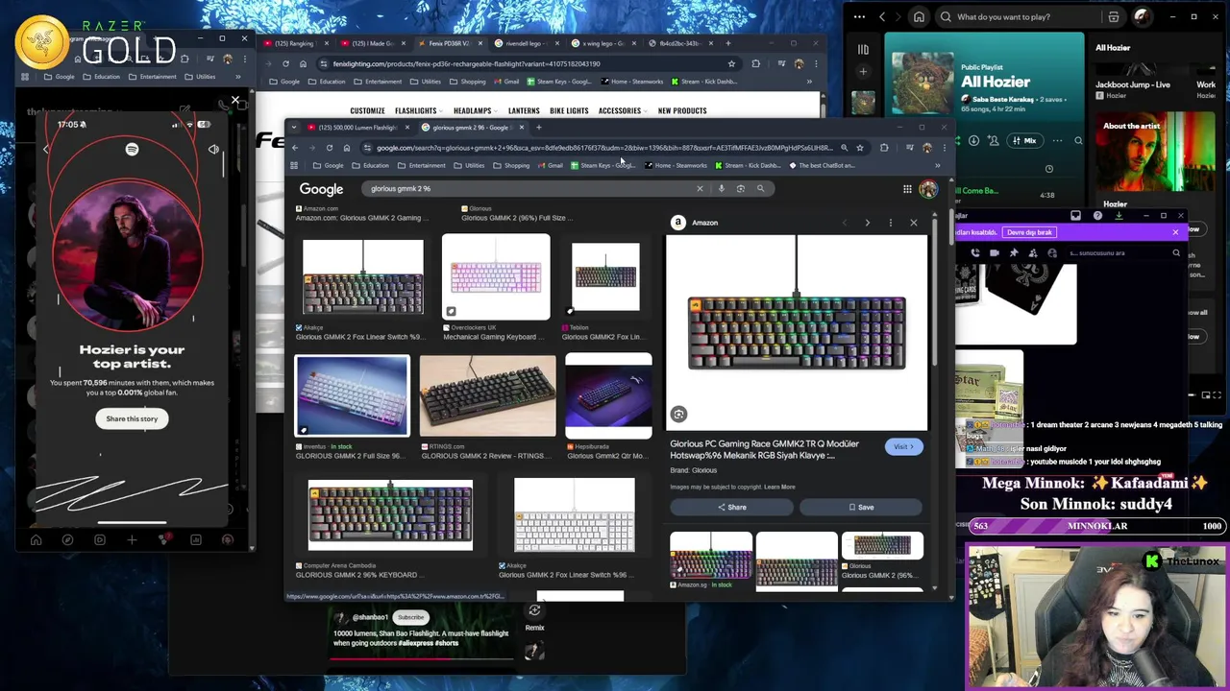Close the Amazon image preview panel
The width and height of the screenshot is (1230, 691).
[x=914, y=223]
